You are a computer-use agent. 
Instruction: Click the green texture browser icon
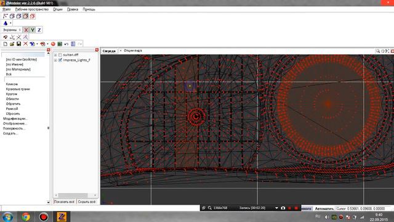[x=60, y=44]
